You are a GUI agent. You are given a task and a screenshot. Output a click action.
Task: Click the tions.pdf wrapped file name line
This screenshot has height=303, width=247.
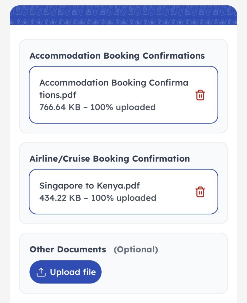(58, 95)
